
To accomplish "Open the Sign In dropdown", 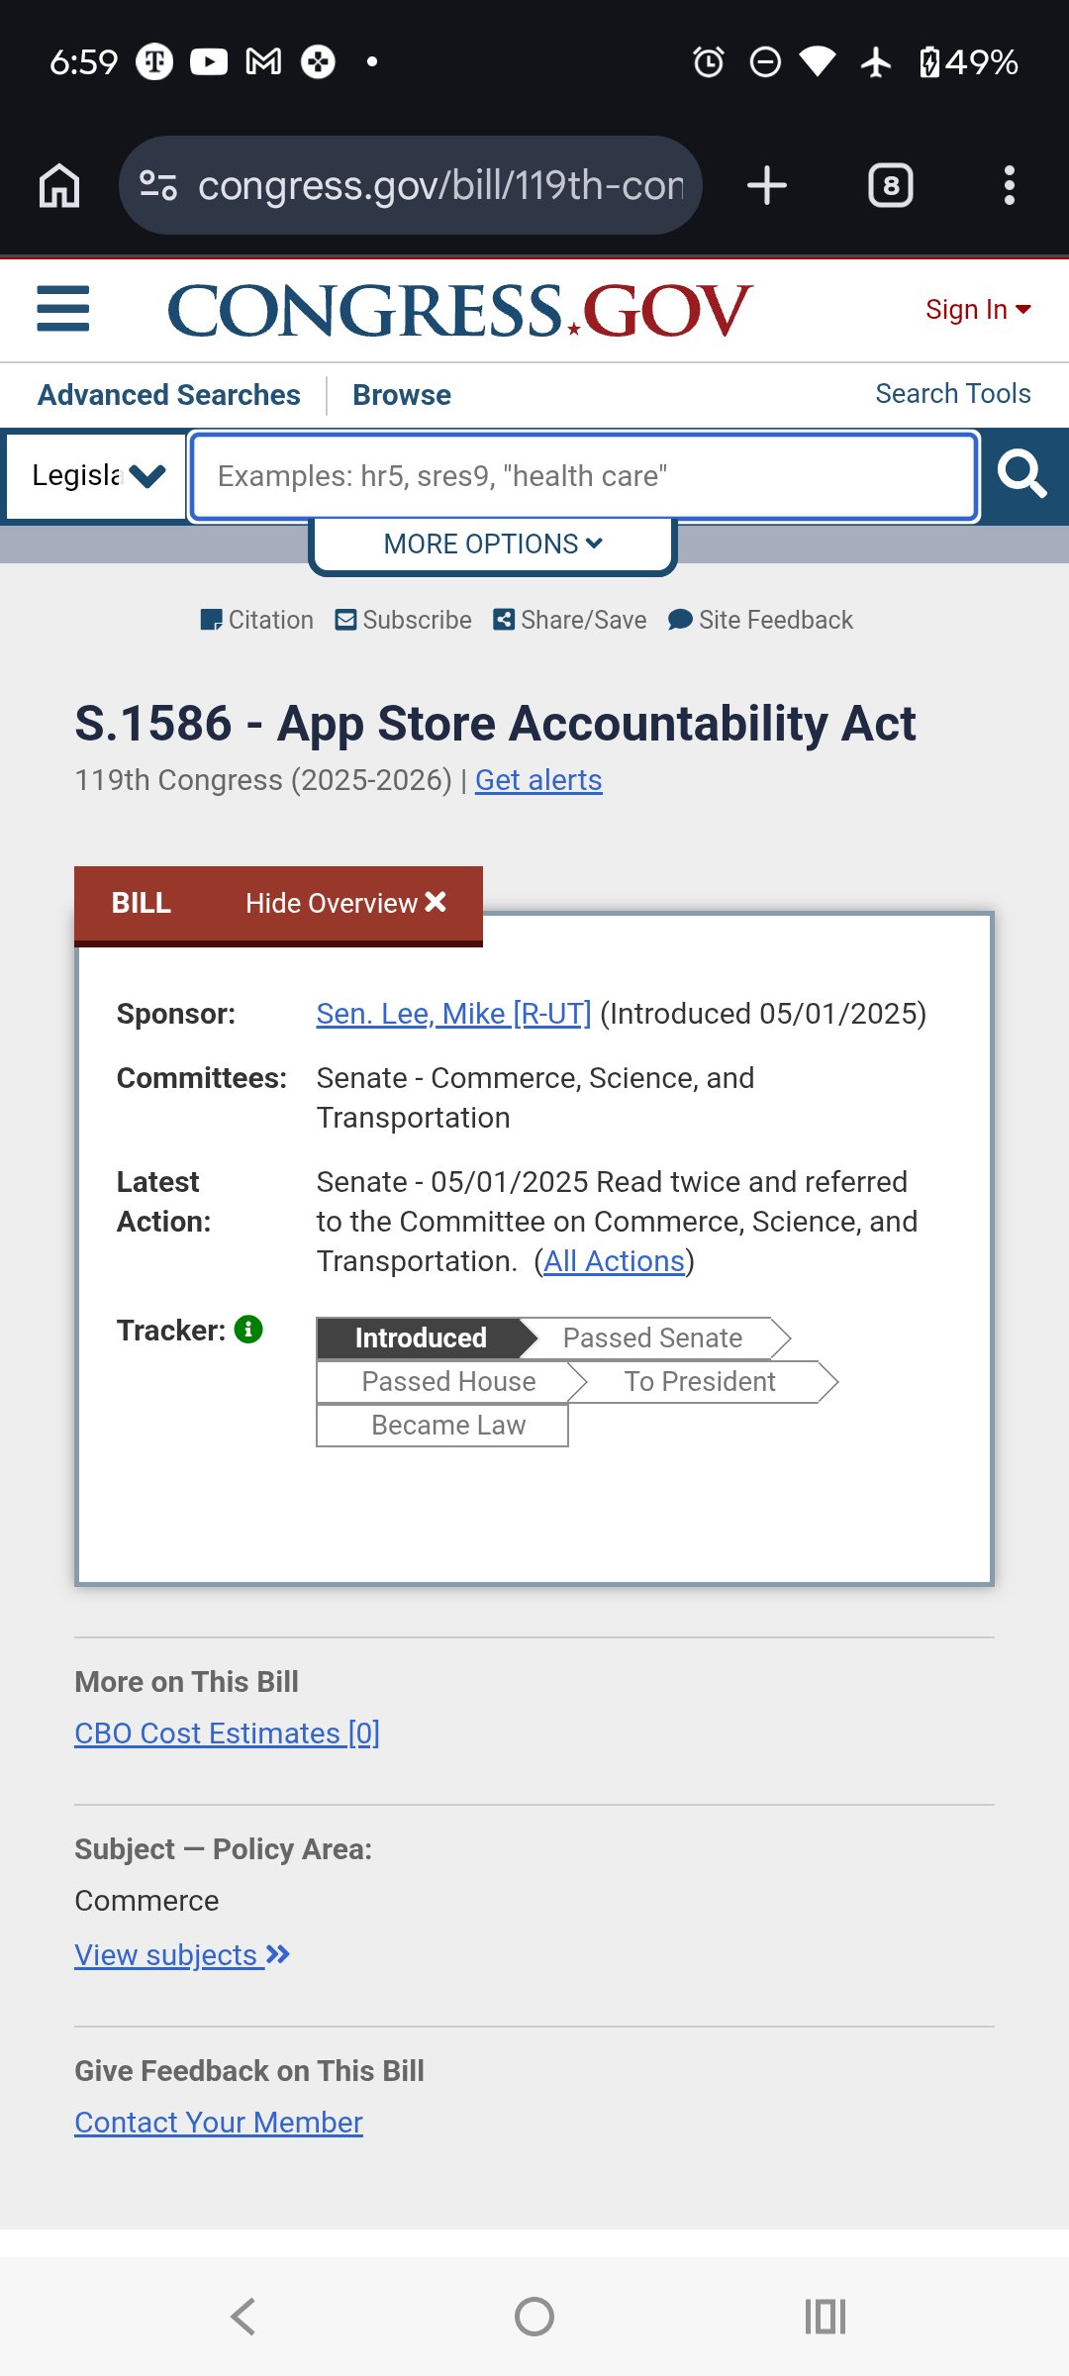I will [x=977, y=310].
